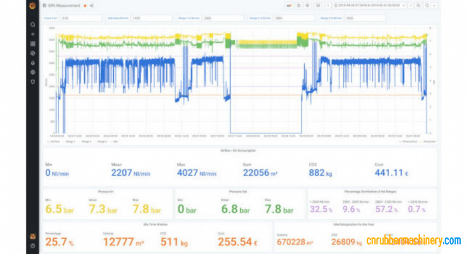The height and width of the screenshot is (254, 468).
Task: Click the Add panel icon in the top toolbar
Action: pyautogui.click(x=289, y=6)
